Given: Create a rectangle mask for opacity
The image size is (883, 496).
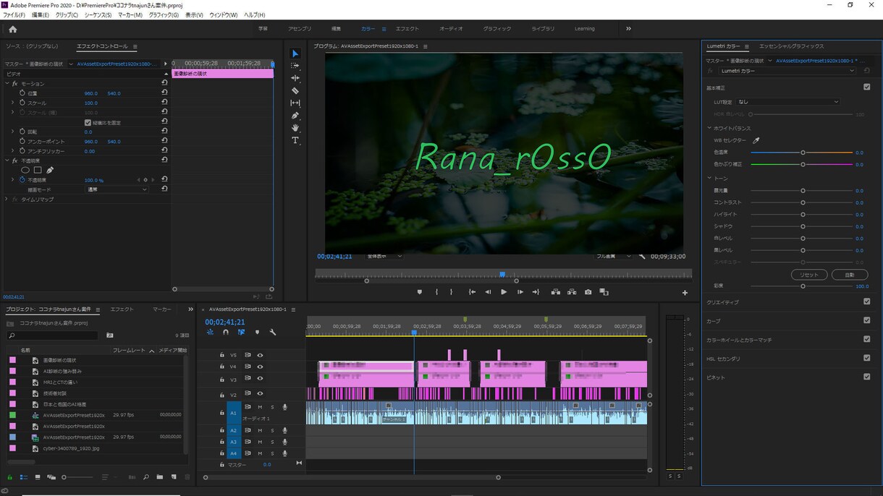Looking at the screenshot, I should (38, 171).
